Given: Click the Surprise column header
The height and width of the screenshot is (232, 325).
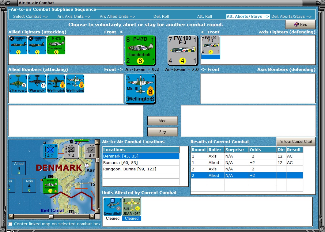Looking at the screenshot, I should tap(237, 150).
